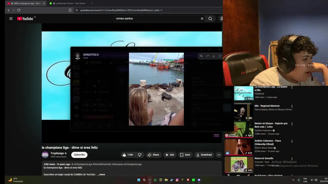Save video to a playlist
Image resolution: width=328 pixels, height=184 pixels.
pos(185,155)
